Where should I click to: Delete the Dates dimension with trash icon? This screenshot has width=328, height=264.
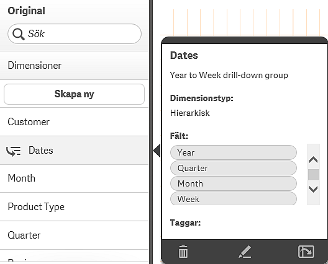(183, 252)
